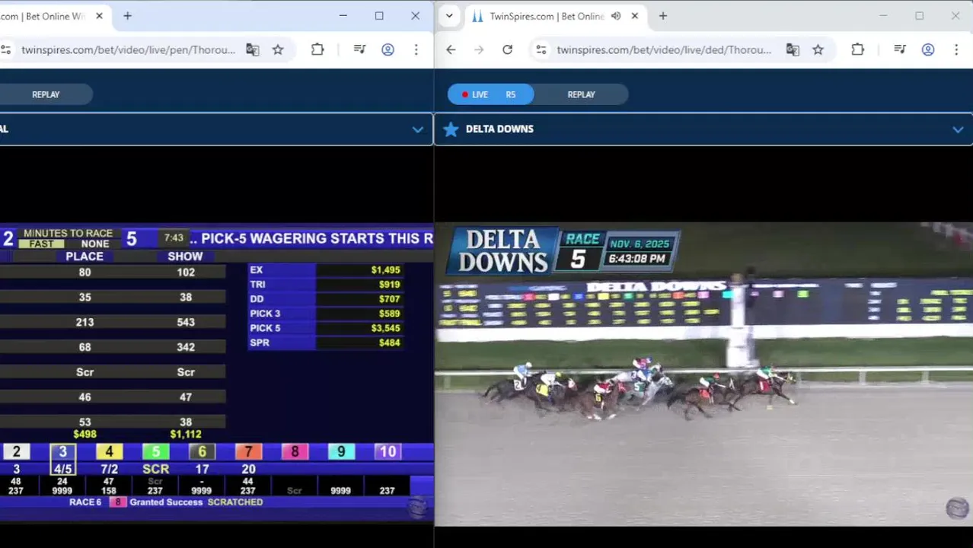Viewport: 973px width, 548px height.
Task: Go back in right browser window
Action: 451,50
